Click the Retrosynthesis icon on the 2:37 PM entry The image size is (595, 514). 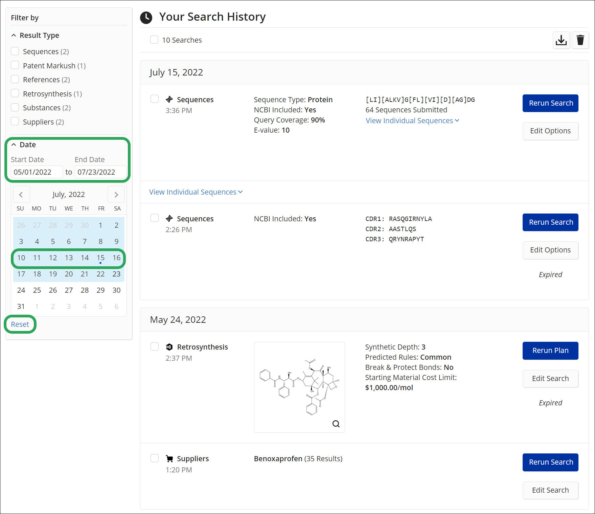click(169, 347)
